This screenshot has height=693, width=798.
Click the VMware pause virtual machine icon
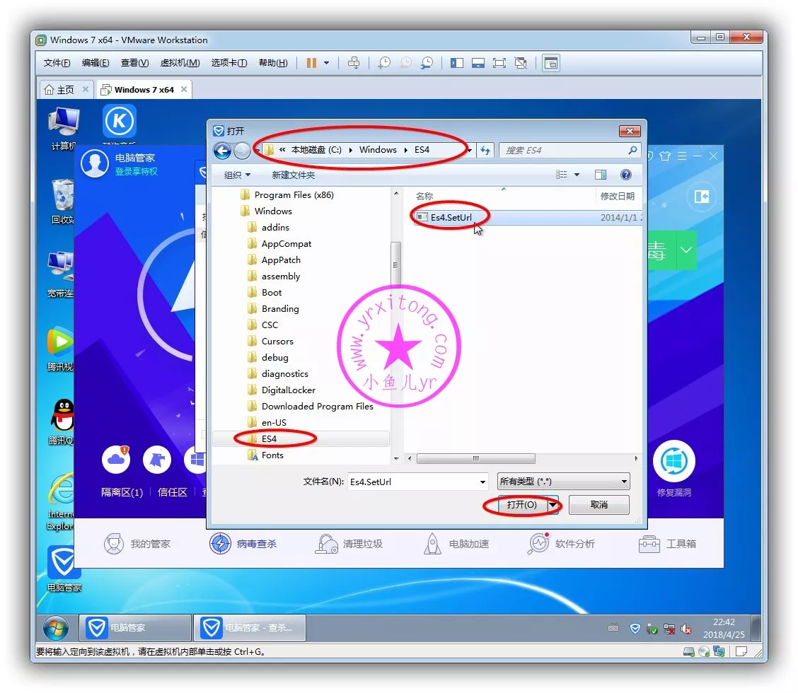click(311, 63)
